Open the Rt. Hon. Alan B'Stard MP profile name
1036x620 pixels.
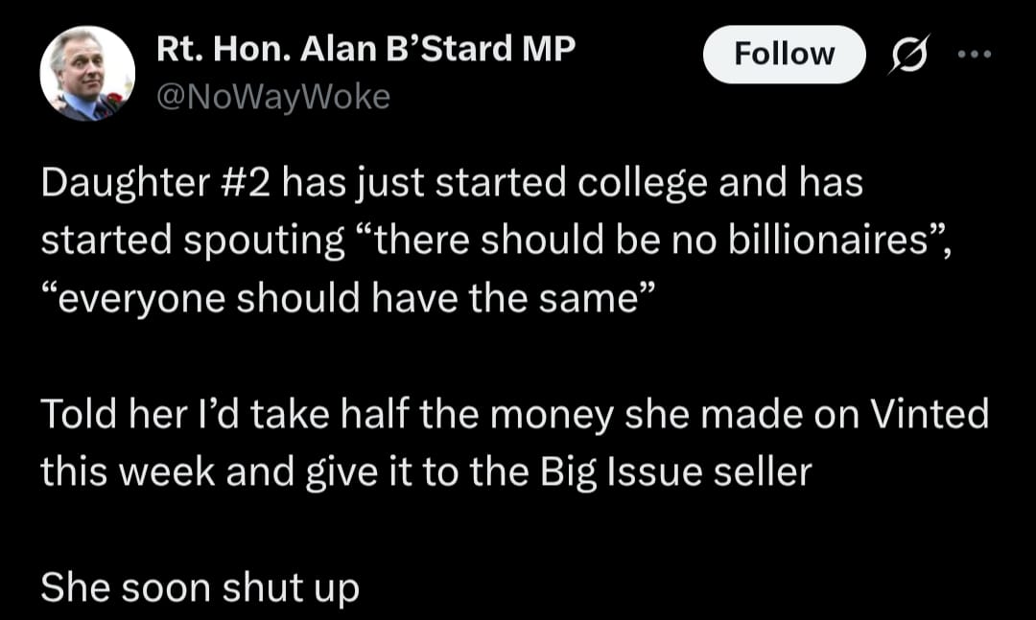[x=366, y=49]
